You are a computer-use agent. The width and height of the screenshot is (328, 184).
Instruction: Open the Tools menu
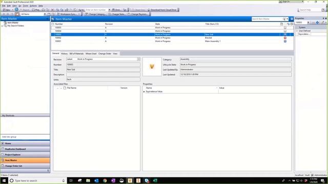coord(25,6)
